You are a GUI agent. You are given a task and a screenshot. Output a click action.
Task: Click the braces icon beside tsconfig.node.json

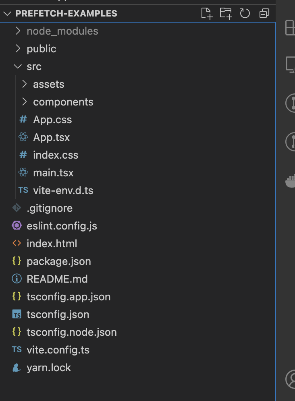(x=17, y=332)
